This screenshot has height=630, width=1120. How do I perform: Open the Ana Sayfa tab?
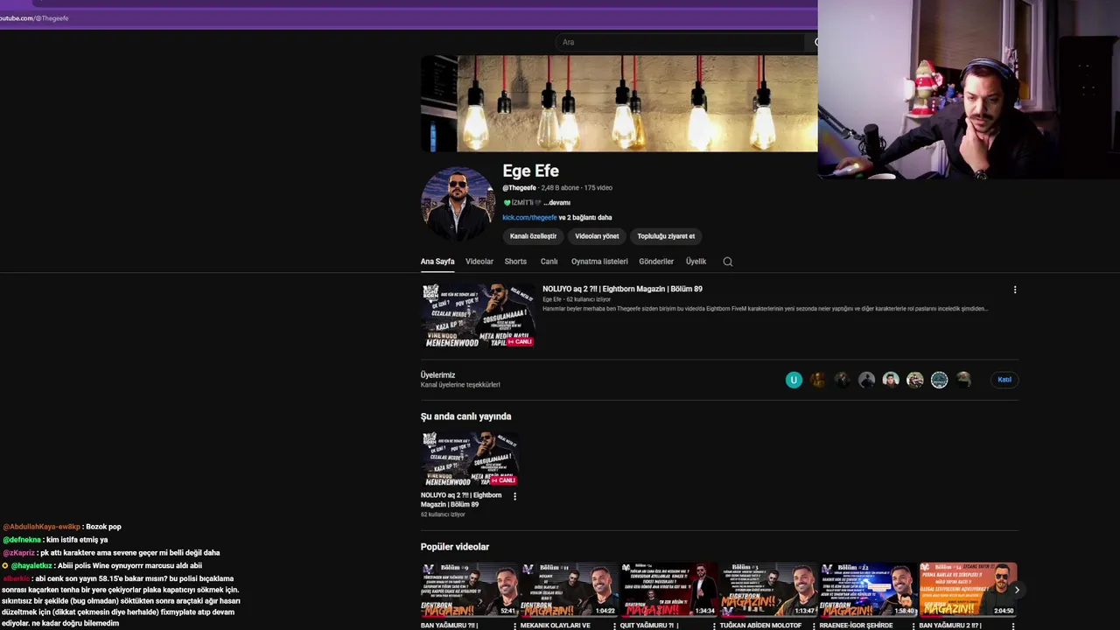pyautogui.click(x=437, y=262)
